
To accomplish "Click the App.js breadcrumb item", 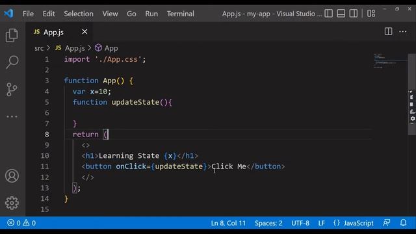I will (70, 48).
